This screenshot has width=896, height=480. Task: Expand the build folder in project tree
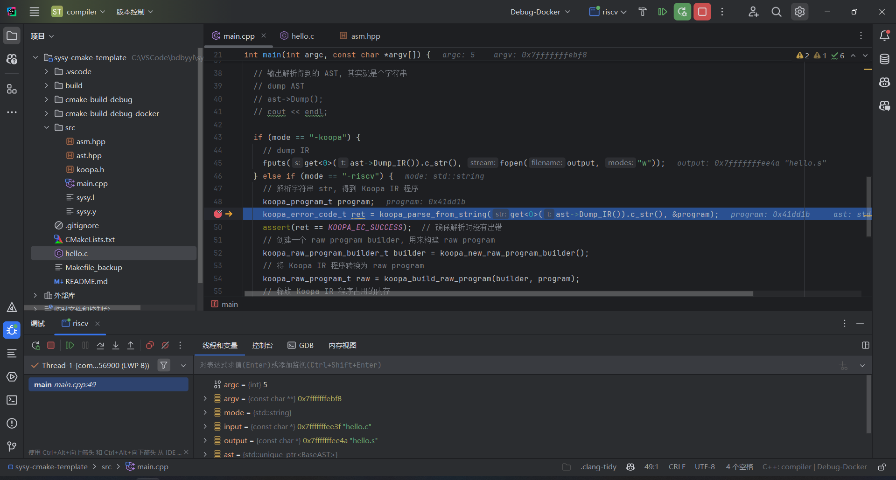click(46, 85)
